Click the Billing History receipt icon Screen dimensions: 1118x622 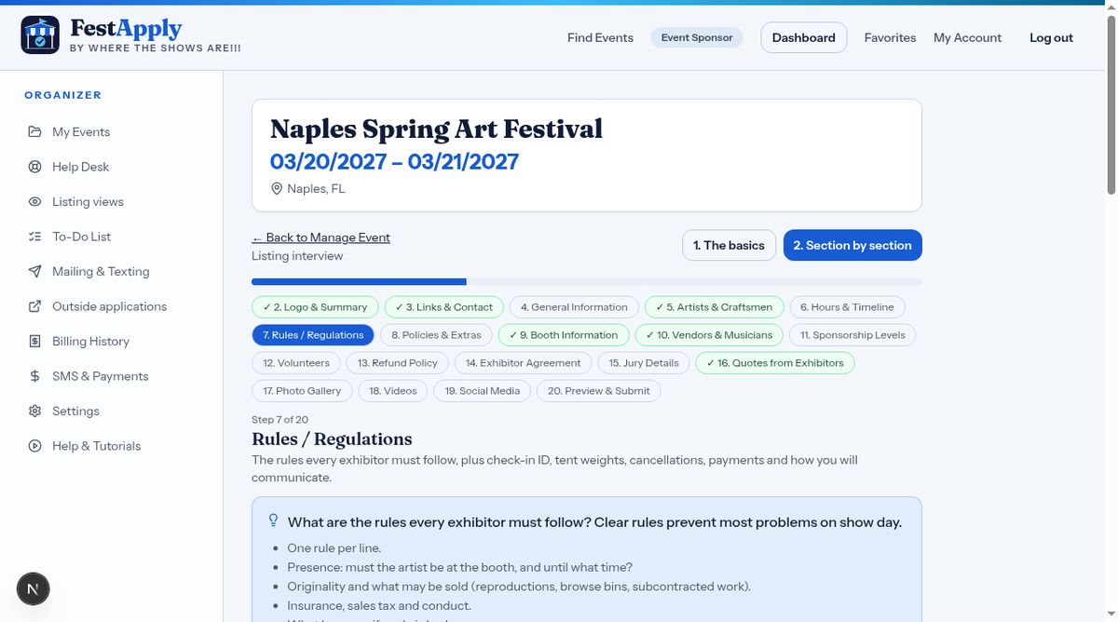pyautogui.click(x=34, y=342)
